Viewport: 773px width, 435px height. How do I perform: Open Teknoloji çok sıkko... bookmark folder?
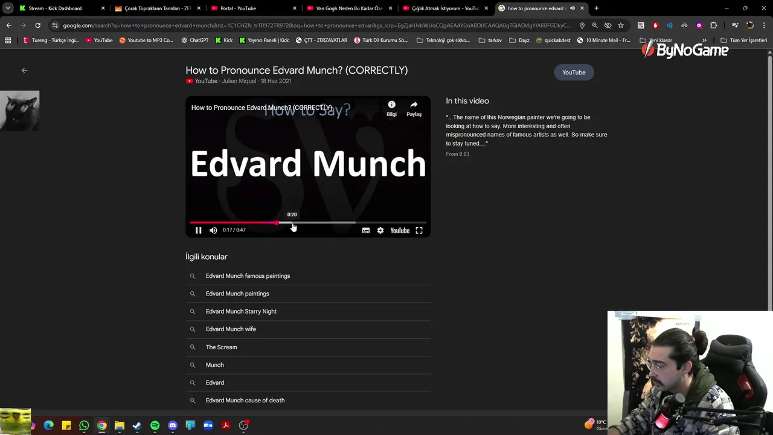[x=443, y=40]
